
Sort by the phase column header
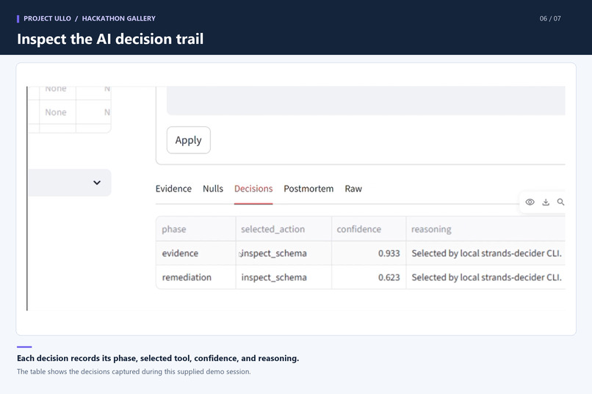[x=195, y=229]
